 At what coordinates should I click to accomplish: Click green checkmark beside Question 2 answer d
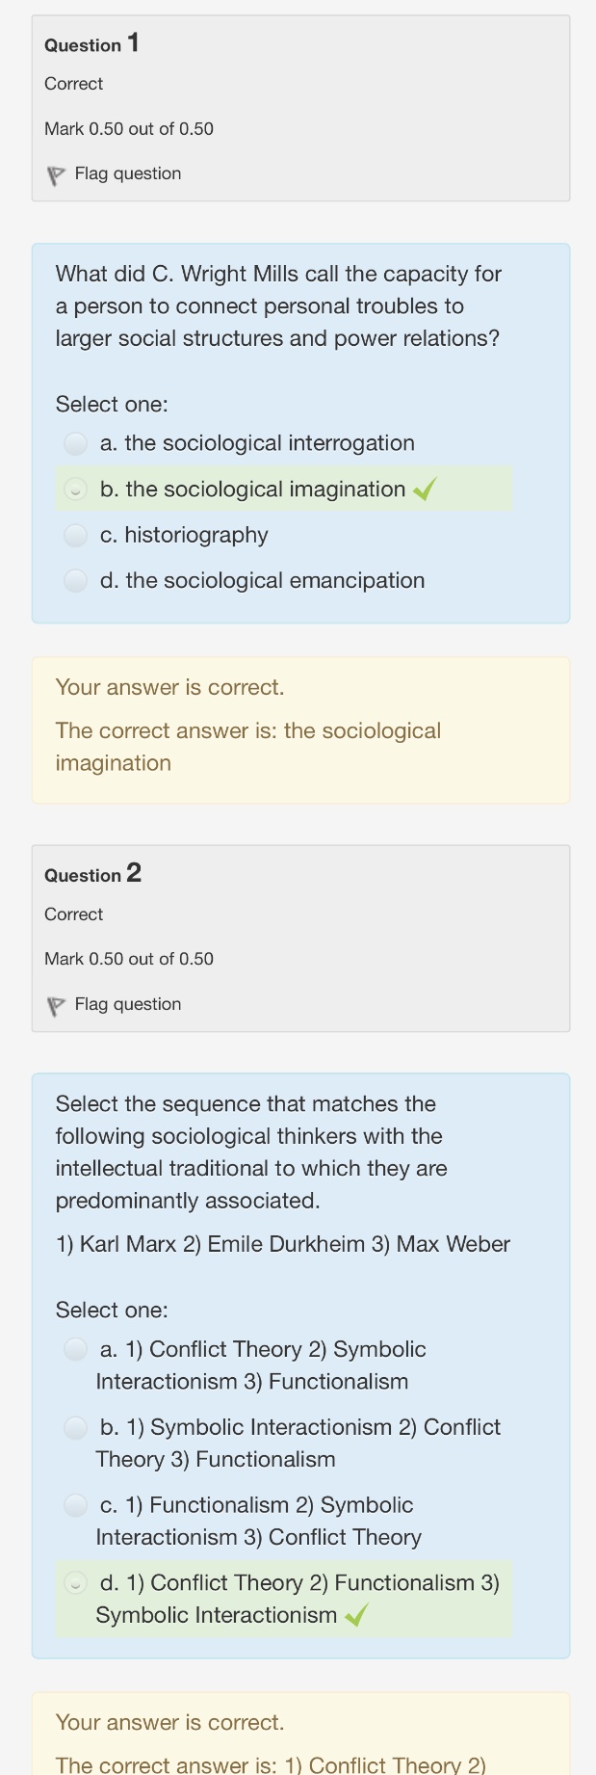[x=356, y=1615]
